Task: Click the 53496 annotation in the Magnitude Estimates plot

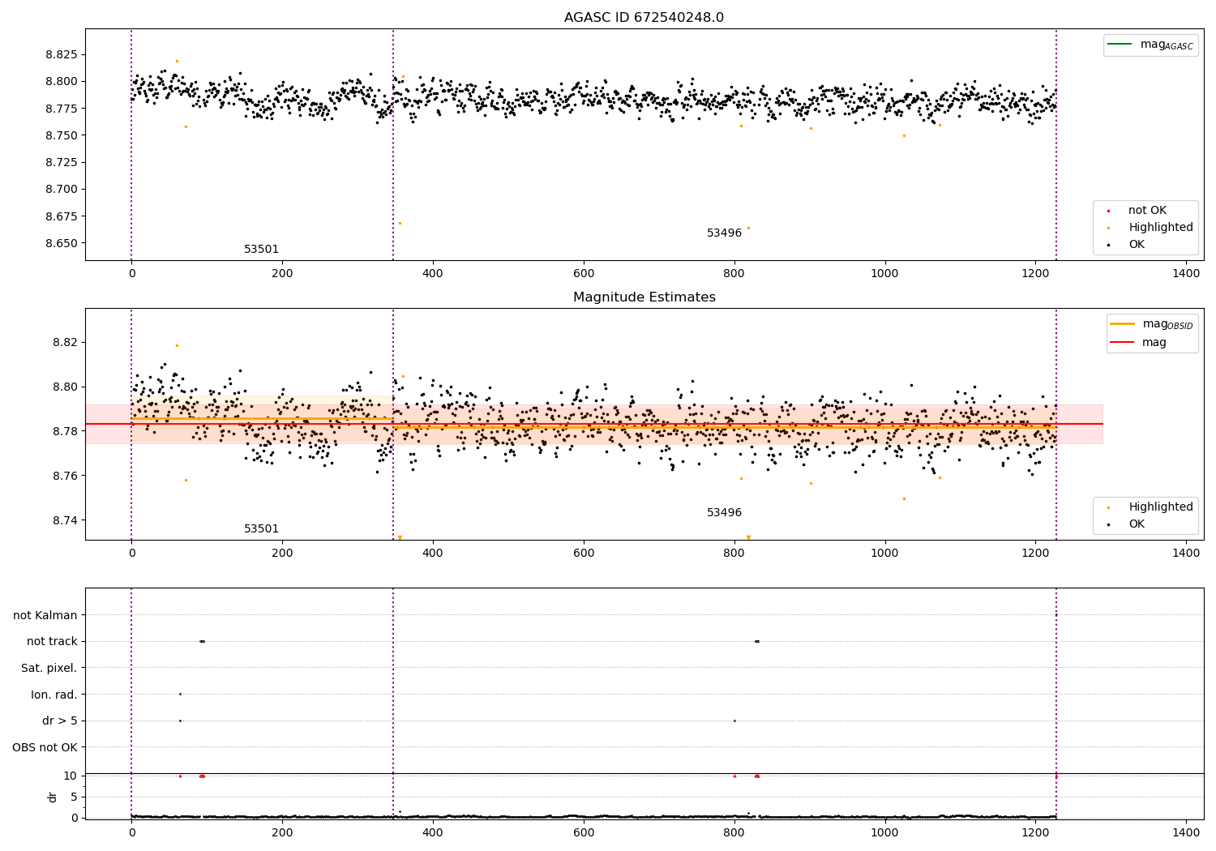Action: (724, 513)
